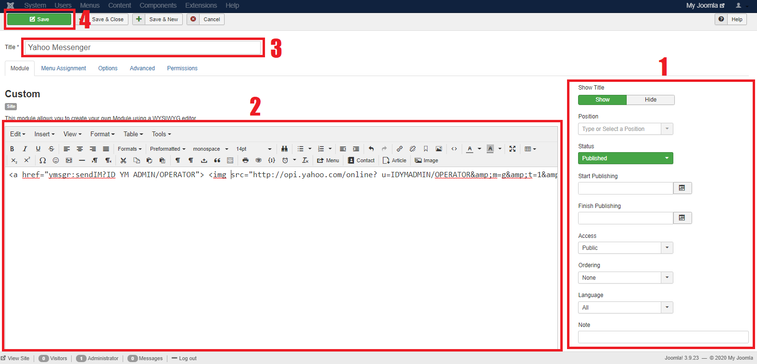Viewport: 757px width, 364px height.
Task: Insert an emoticon smiley
Action: coord(56,160)
